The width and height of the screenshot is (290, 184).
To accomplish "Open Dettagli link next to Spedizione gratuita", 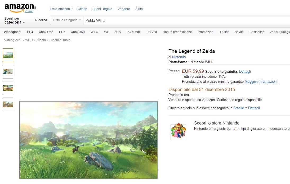I will [245, 71].
